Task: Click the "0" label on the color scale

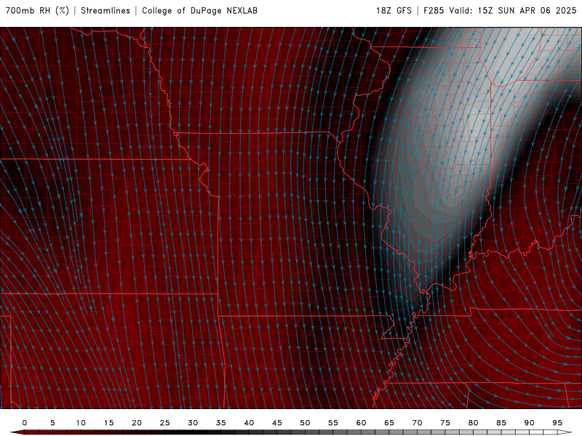Action: click(25, 423)
